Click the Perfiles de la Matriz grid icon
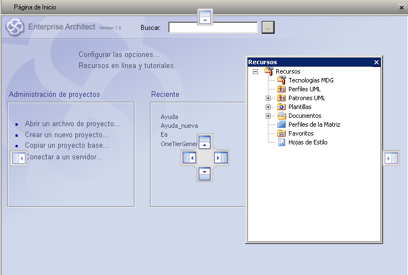Image resolution: width=408 pixels, height=275 pixels. click(282, 124)
